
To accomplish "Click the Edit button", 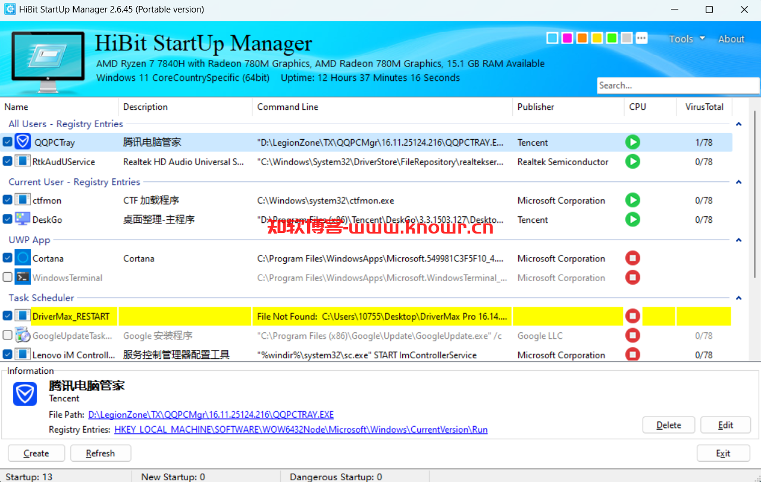I will (725, 425).
